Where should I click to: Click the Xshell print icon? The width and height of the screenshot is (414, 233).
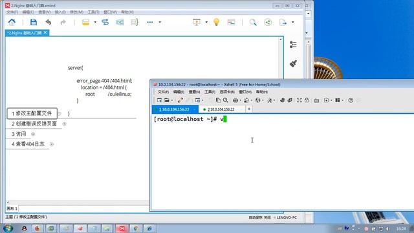pos(235,100)
